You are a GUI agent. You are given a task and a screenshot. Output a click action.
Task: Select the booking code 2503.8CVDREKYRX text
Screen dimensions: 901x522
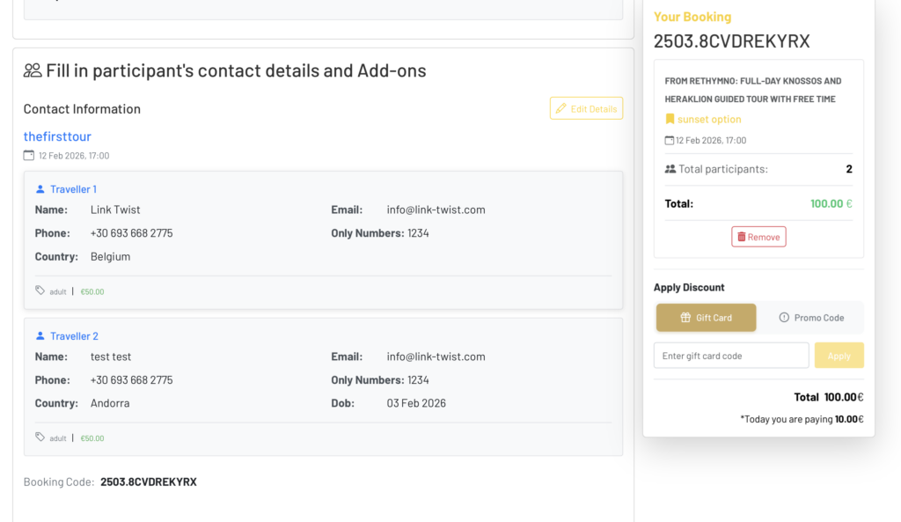[x=148, y=482]
